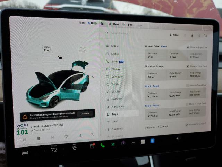Open the audio equalizer settings icon
The height and width of the screenshot is (167, 222).
(79, 136)
